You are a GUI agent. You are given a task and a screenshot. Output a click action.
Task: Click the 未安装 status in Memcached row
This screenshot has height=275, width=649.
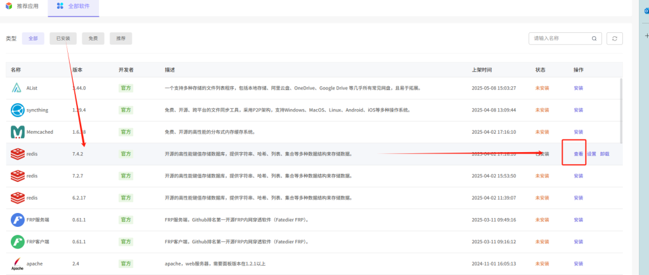click(x=543, y=132)
